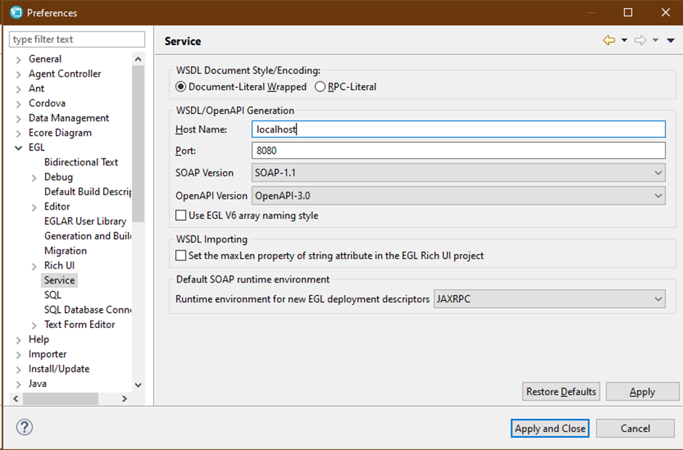Click the Host Name input field
Image resolution: width=683 pixels, height=450 pixels.
click(458, 129)
